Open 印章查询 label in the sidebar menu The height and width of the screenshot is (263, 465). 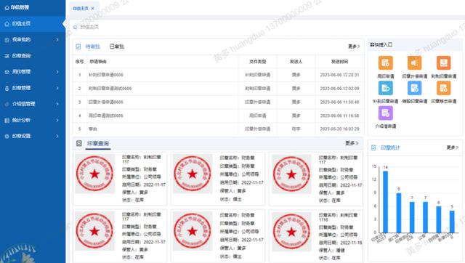(x=21, y=56)
